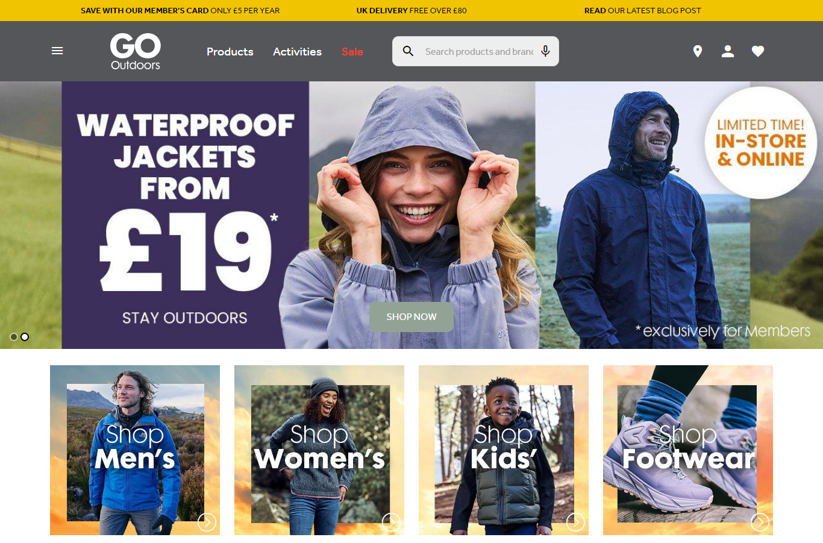Open the account profile icon
Viewport: 823px width, 543px height.
[728, 51]
